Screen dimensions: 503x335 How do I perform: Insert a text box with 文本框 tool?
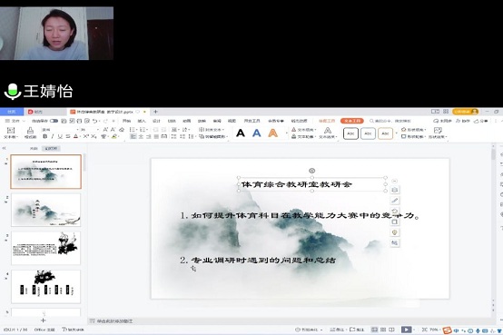click(11, 133)
